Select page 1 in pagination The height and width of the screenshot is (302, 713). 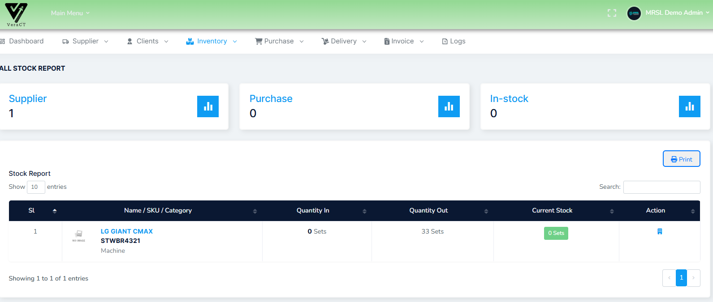pyautogui.click(x=681, y=278)
